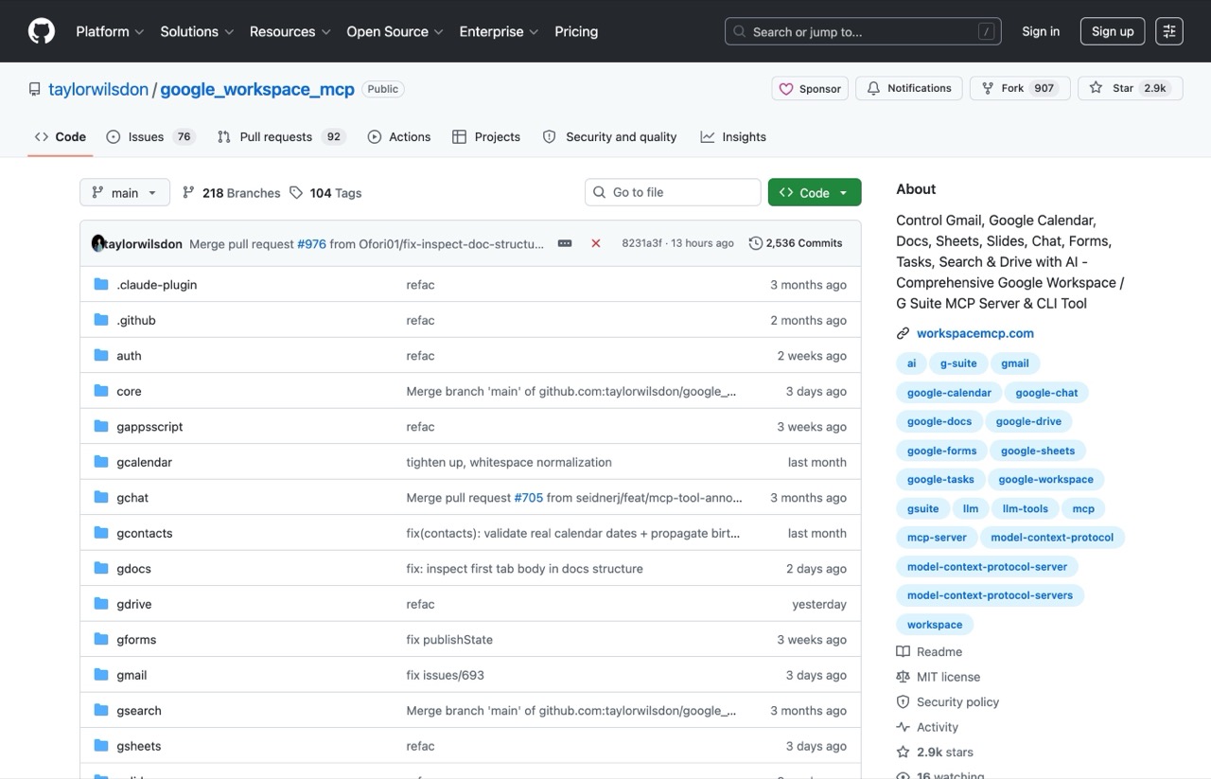Viewport: 1211px width, 779px height.
Task: Open the .claude-plugin folder
Action: (157, 285)
